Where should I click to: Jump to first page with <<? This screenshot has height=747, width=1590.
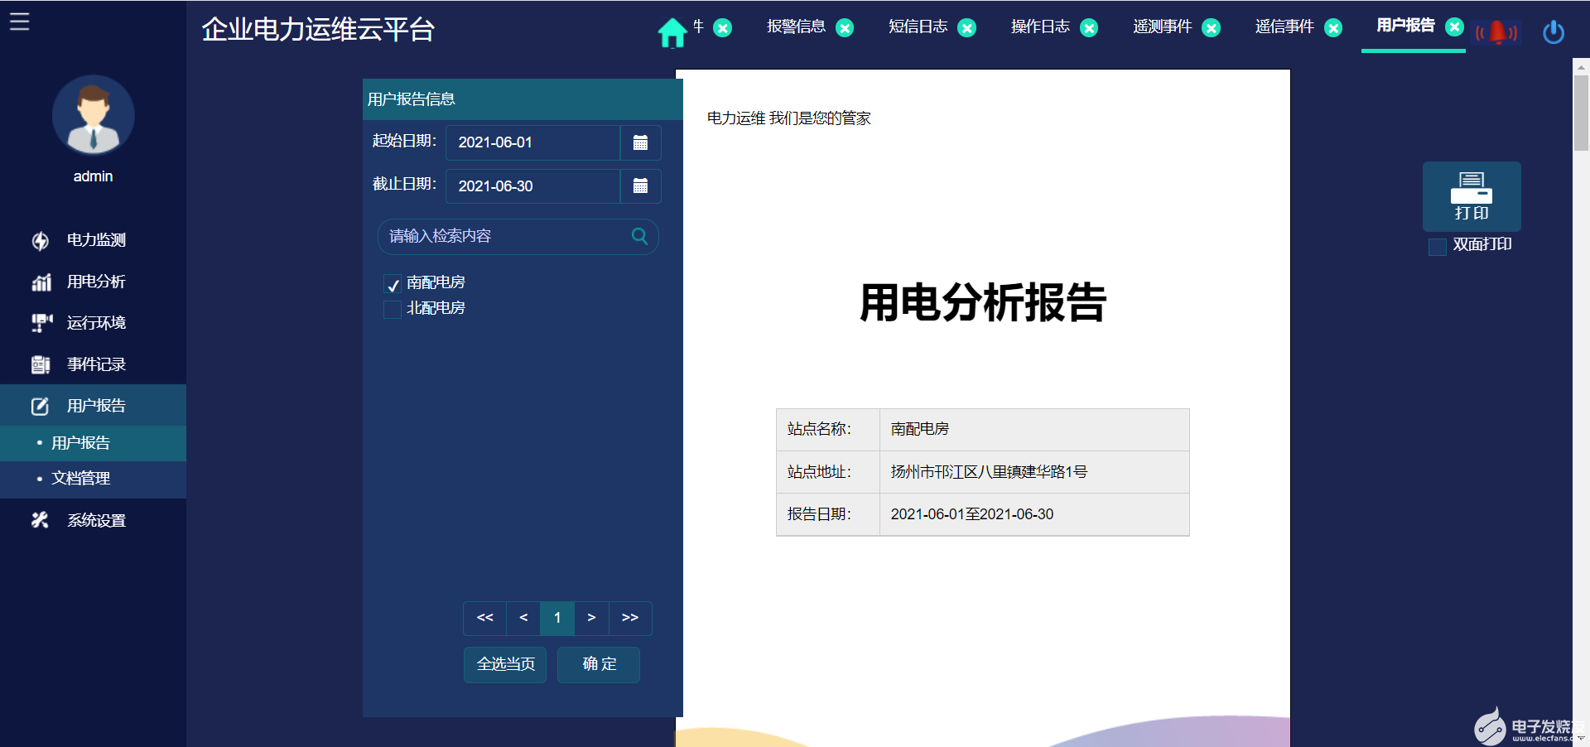pyautogui.click(x=485, y=619)
